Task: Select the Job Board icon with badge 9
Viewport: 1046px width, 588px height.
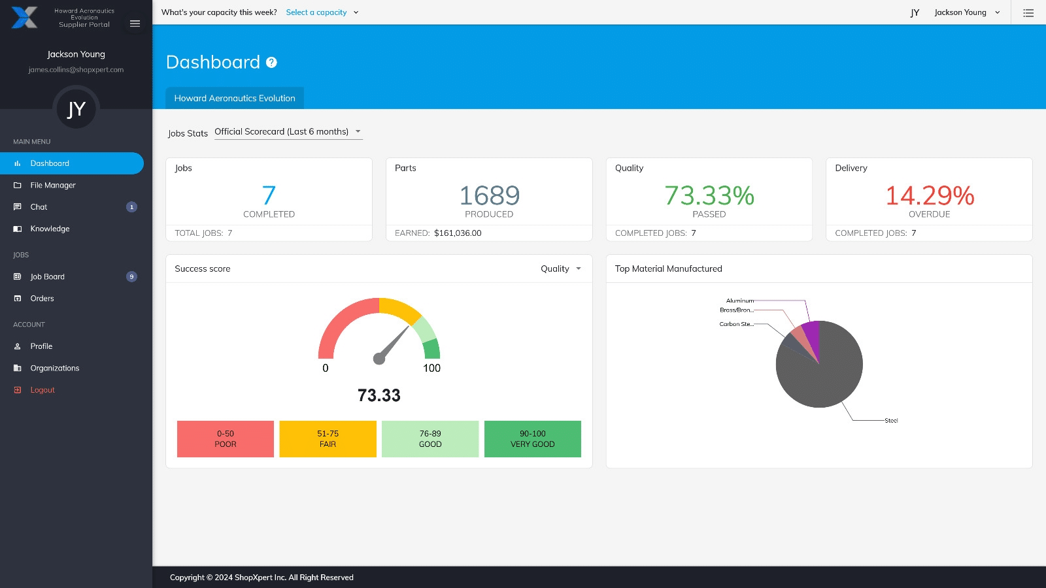Action: point(17,276)
